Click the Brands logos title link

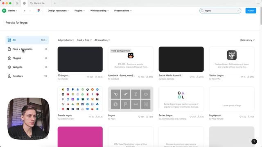click(x=65, y=115)
